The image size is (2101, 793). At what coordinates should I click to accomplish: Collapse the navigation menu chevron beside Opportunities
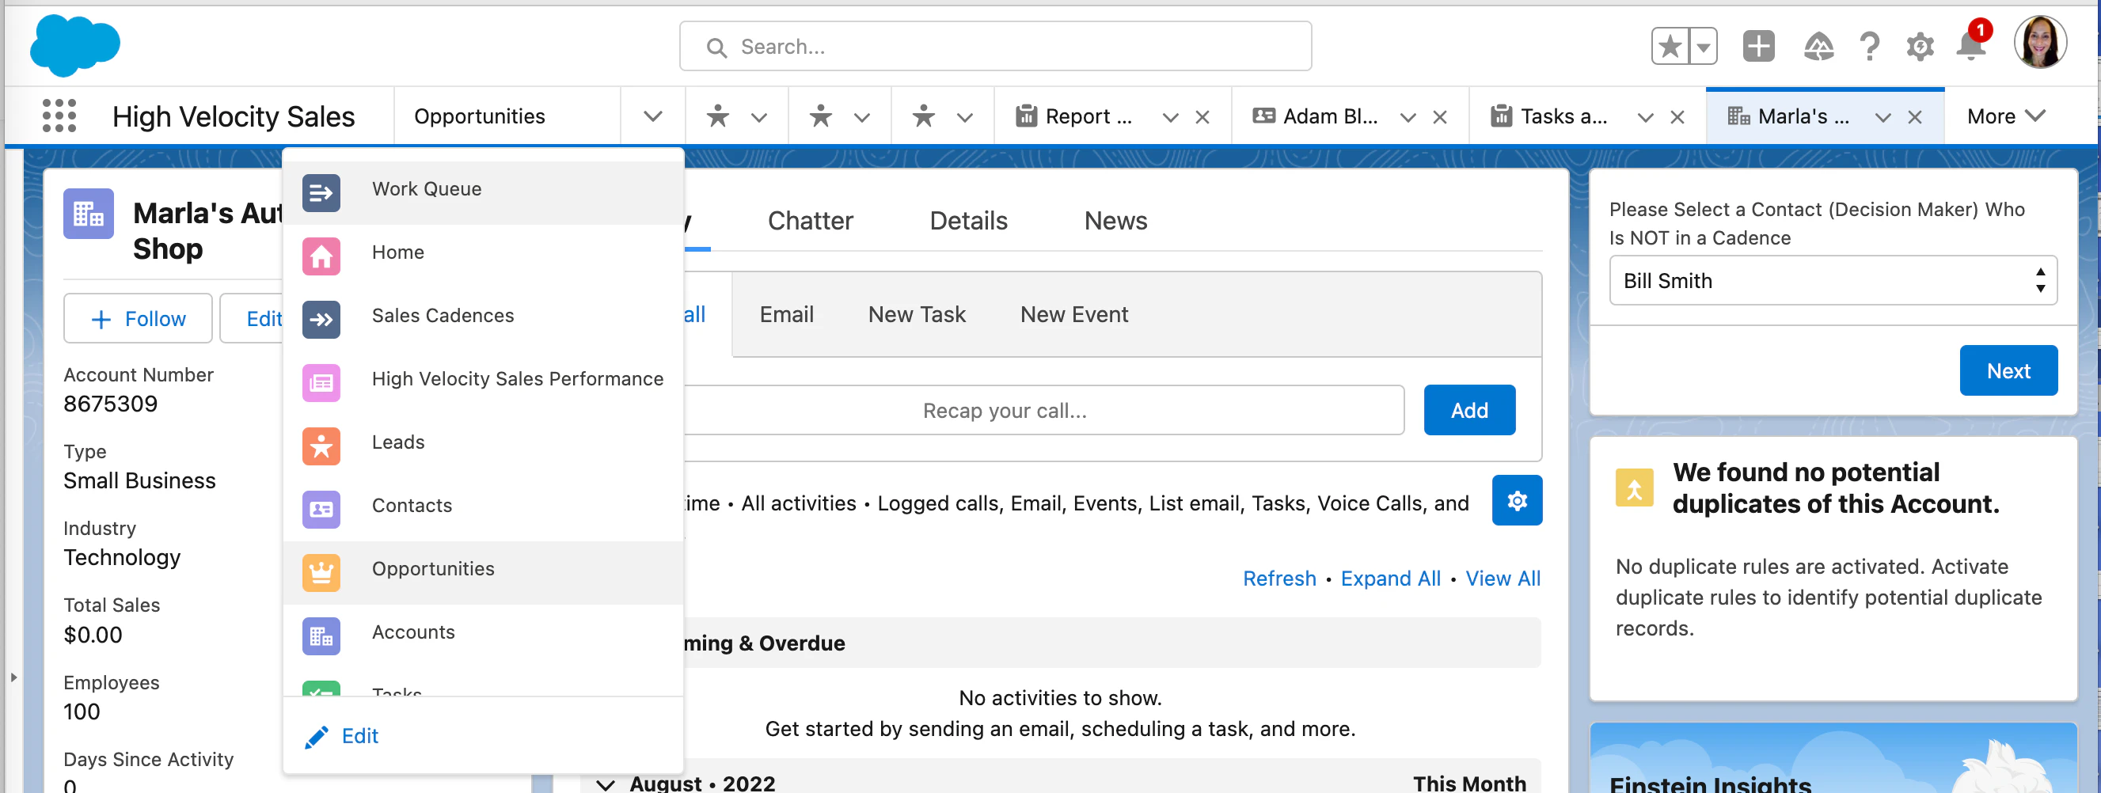tap(652, 116)
